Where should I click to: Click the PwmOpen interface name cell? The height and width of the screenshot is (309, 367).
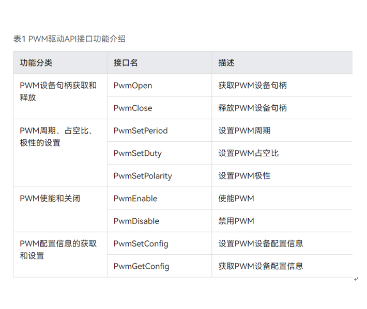[133, 86]
